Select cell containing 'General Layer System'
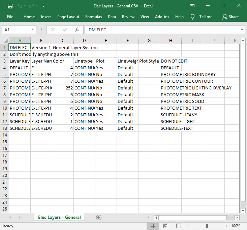This screenshot has width=247, height=230. click(63, 47)
